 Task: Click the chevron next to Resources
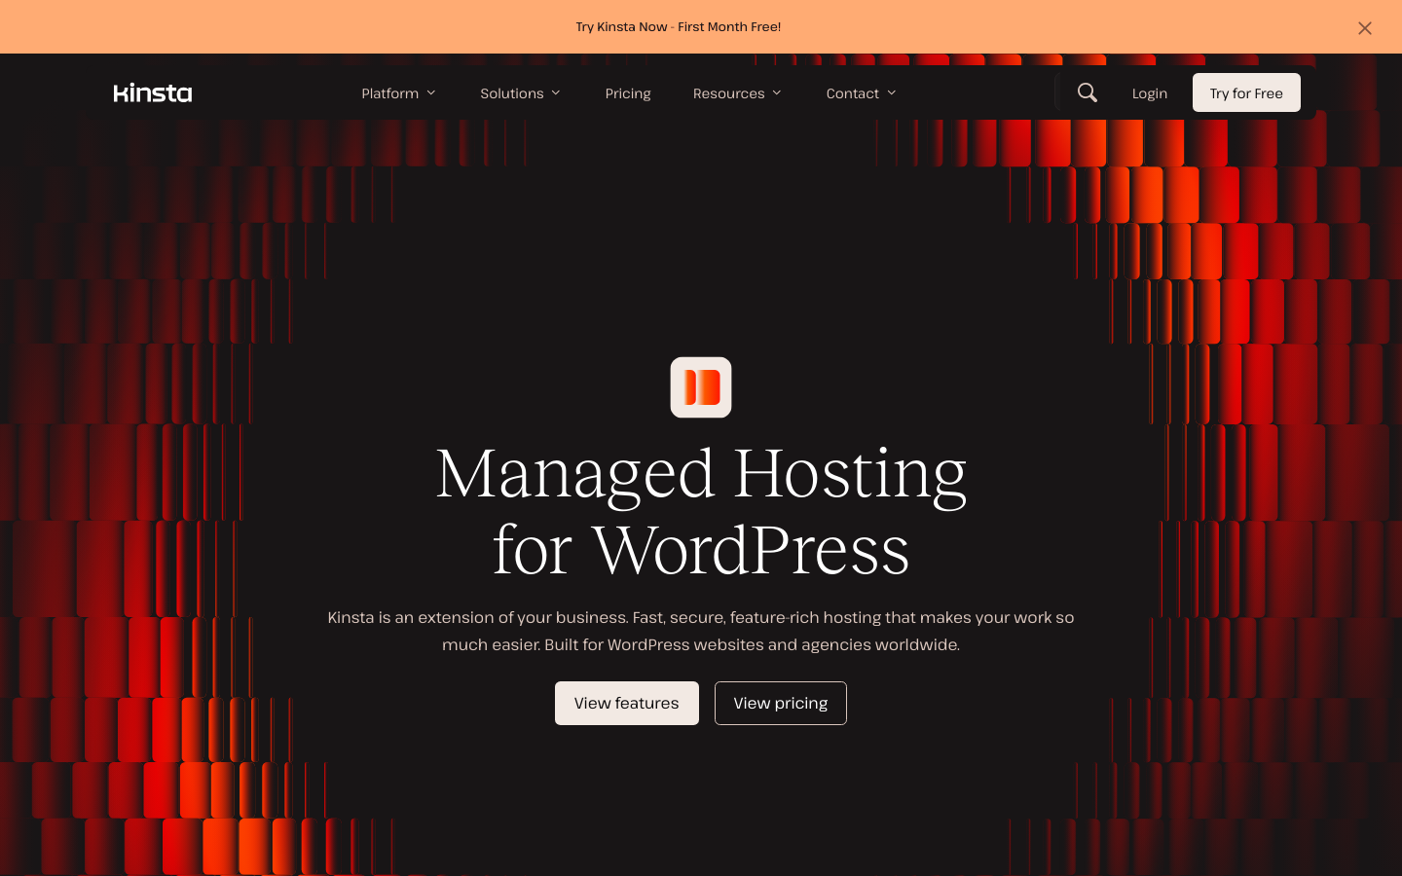click(x=777, y=93)
